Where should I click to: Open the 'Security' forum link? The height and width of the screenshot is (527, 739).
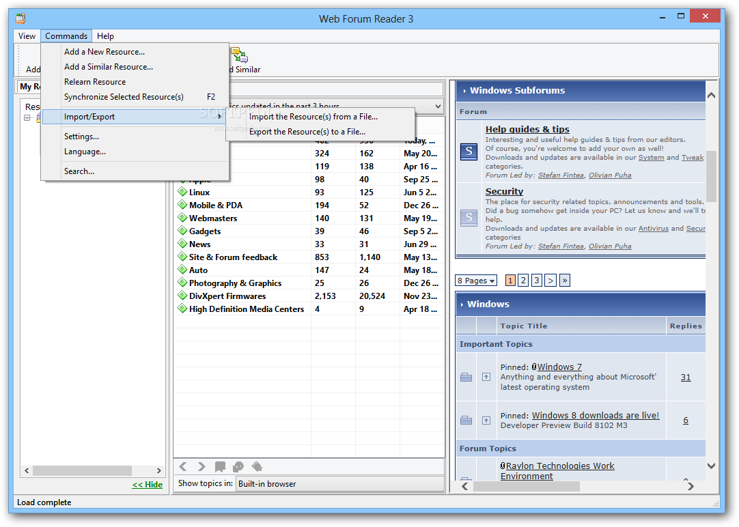[504, 191]
